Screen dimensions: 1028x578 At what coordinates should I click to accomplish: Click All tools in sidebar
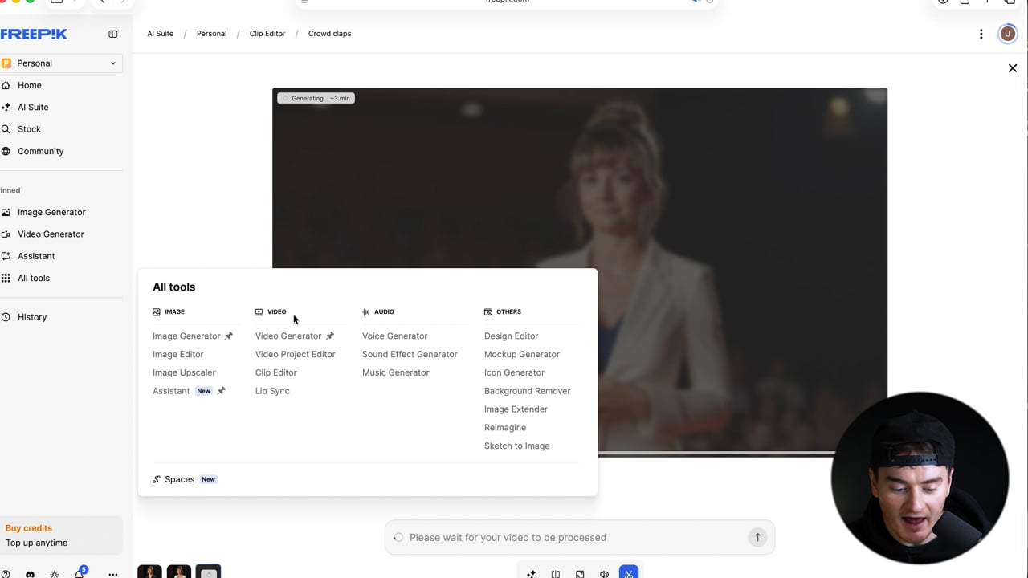34,278
